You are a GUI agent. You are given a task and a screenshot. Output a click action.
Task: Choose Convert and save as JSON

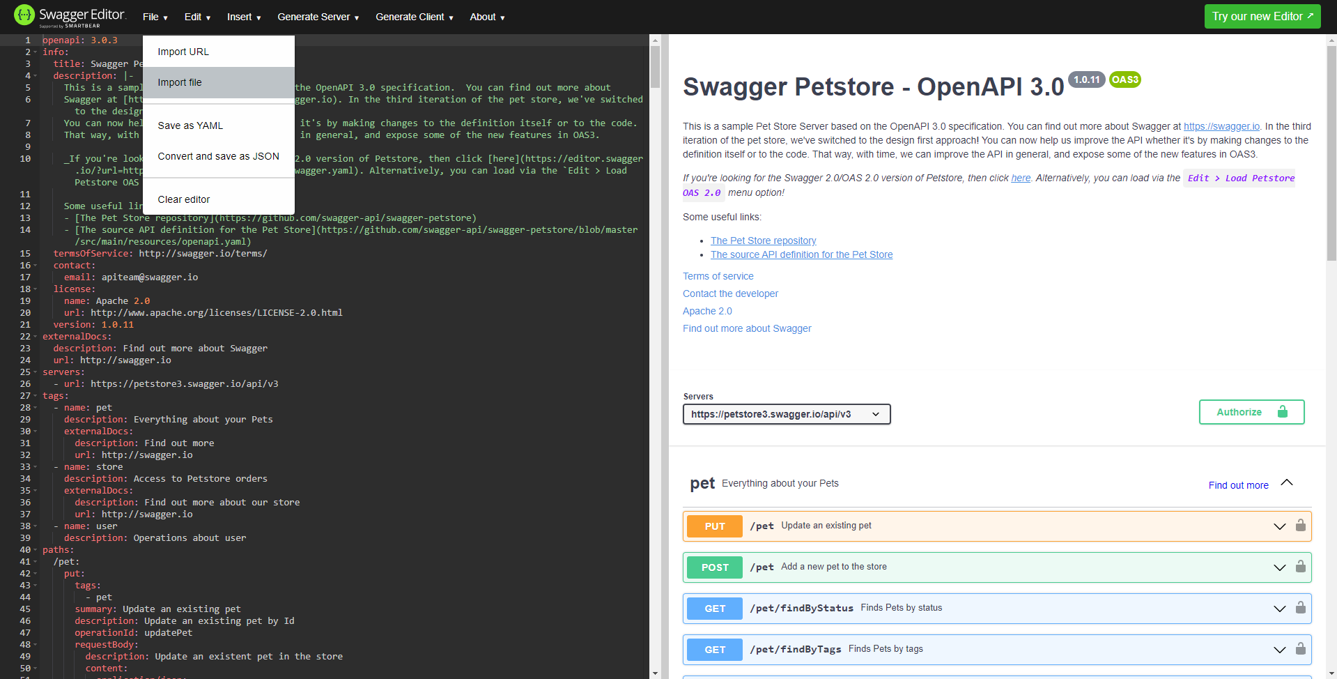coord(218,156)
